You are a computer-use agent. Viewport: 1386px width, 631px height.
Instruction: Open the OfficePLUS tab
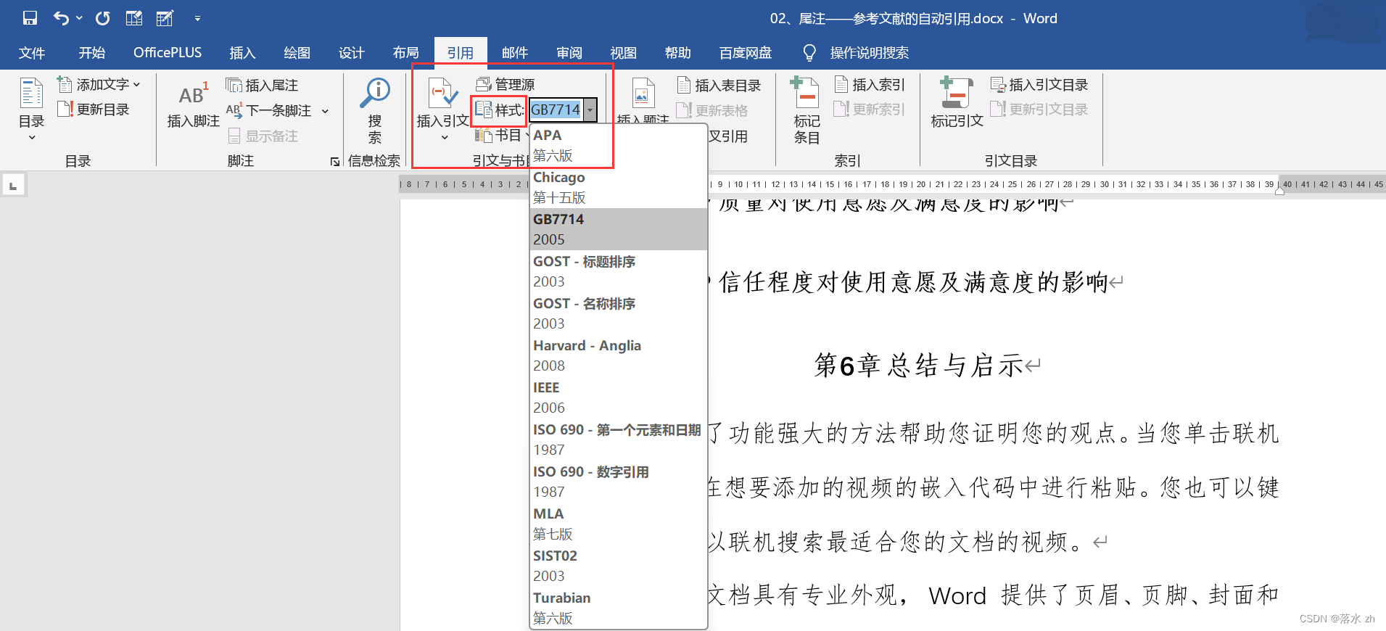[168, 53]
